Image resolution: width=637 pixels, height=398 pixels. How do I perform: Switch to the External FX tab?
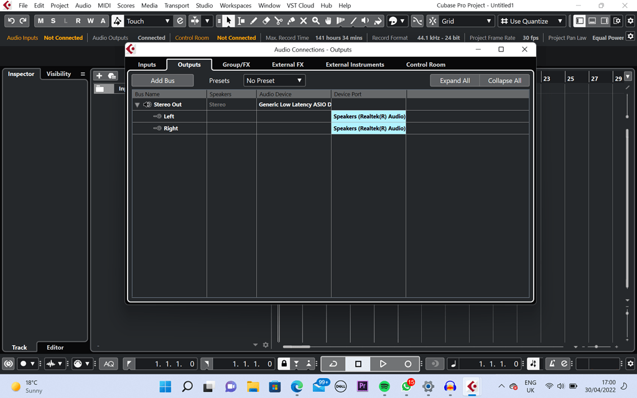coord(287,65)
